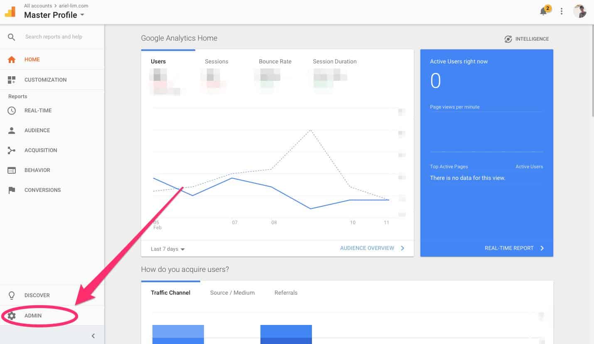594x344 pixels.
Task: Select the Sessions metric tab
Action: [216, 61]
